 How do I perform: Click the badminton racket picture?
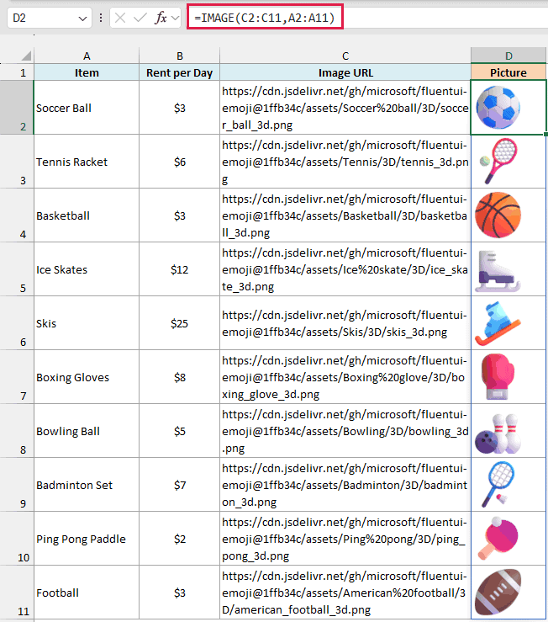tap(498, 484)
